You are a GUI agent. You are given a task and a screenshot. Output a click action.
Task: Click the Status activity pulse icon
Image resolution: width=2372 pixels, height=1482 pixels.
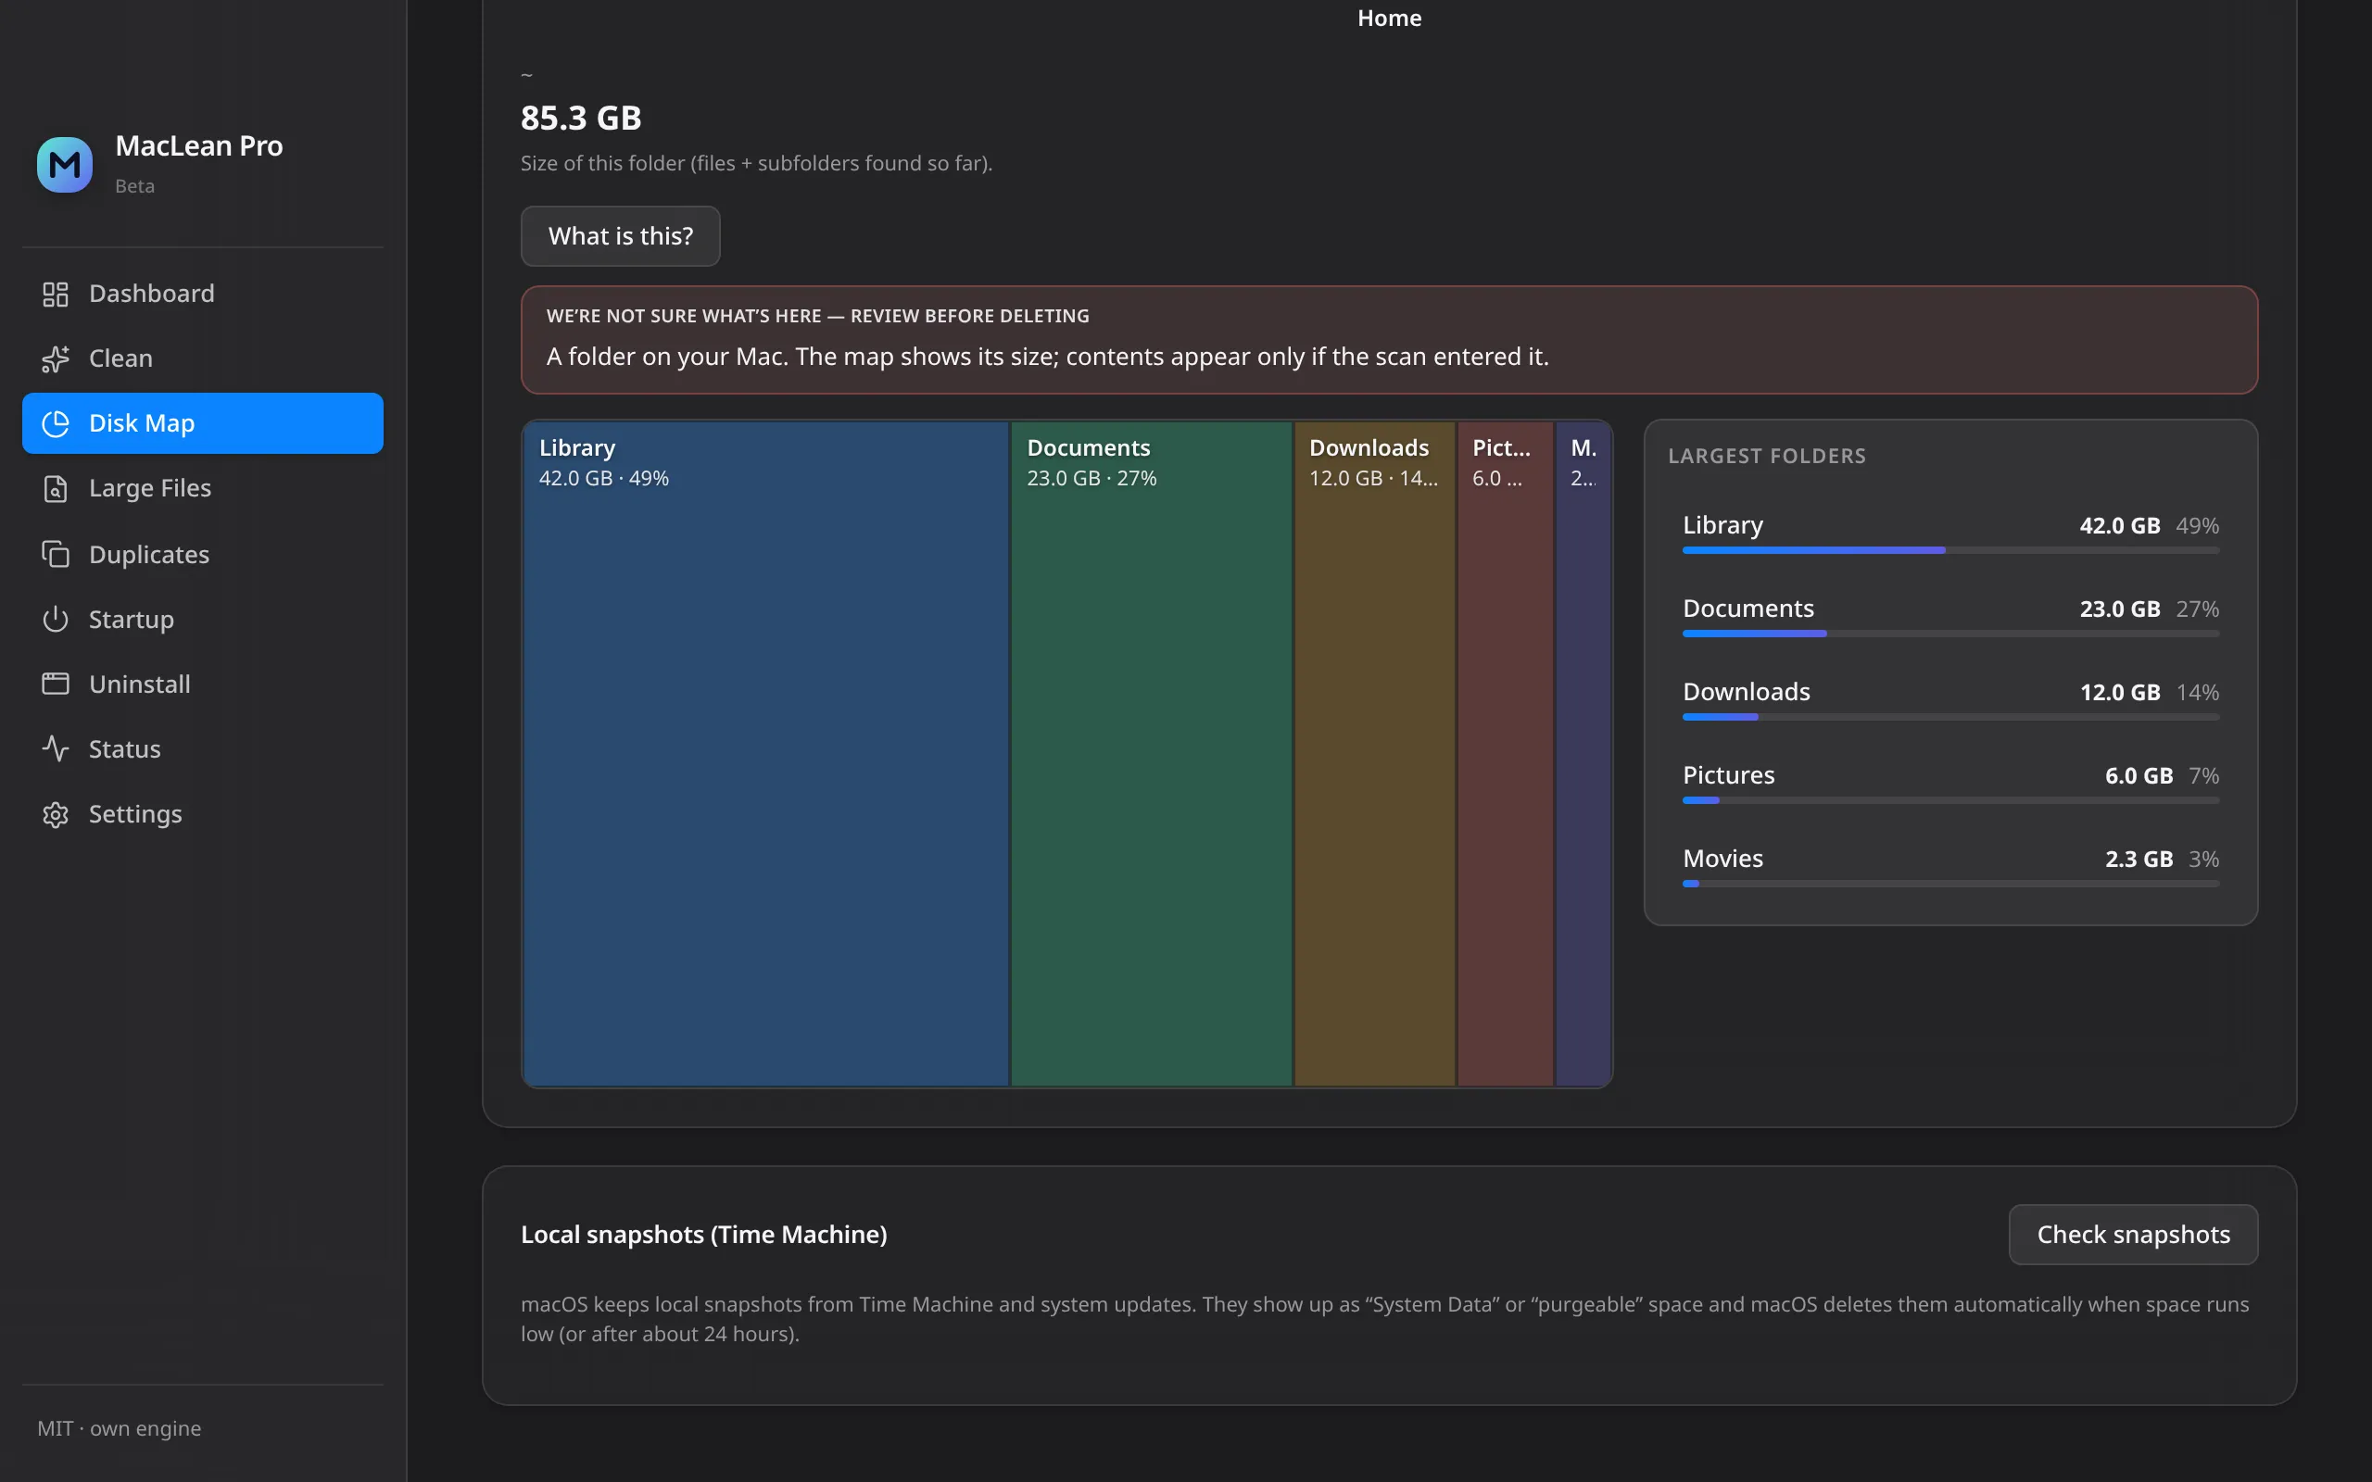(56, 748)
